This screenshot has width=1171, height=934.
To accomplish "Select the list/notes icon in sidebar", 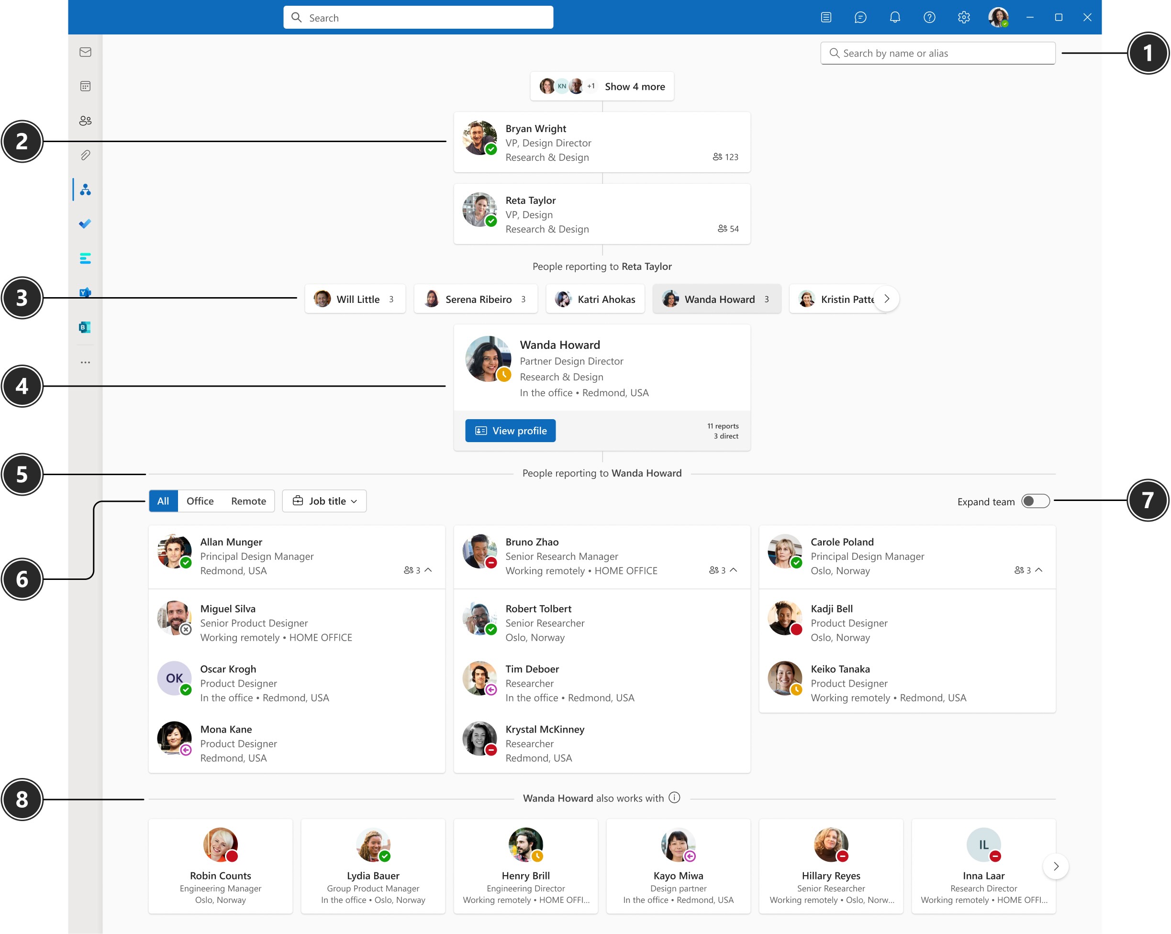I will click(x=87, y=258).
